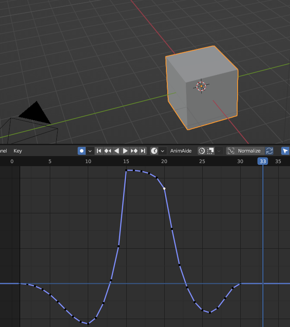290x327 pixels.
Task: Click the current frame 33 marker
Action: click(262, 161)
